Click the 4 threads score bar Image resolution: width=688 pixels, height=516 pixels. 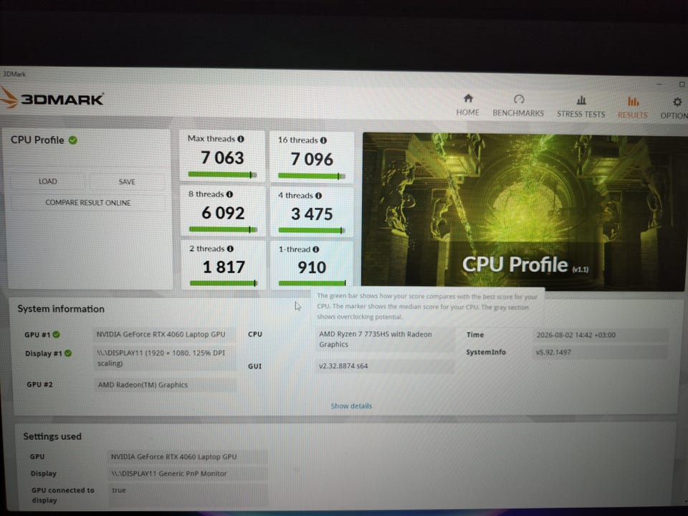pyautogui.click(x=312, y=230)
